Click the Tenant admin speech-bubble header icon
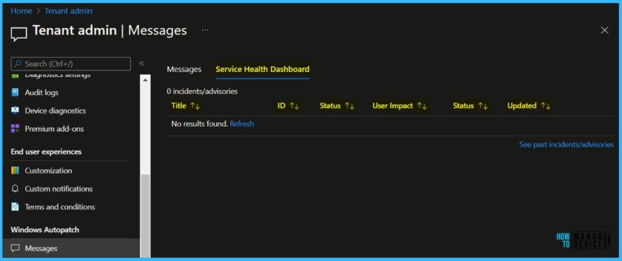This screenshot has height=261, width=622. 19,34
